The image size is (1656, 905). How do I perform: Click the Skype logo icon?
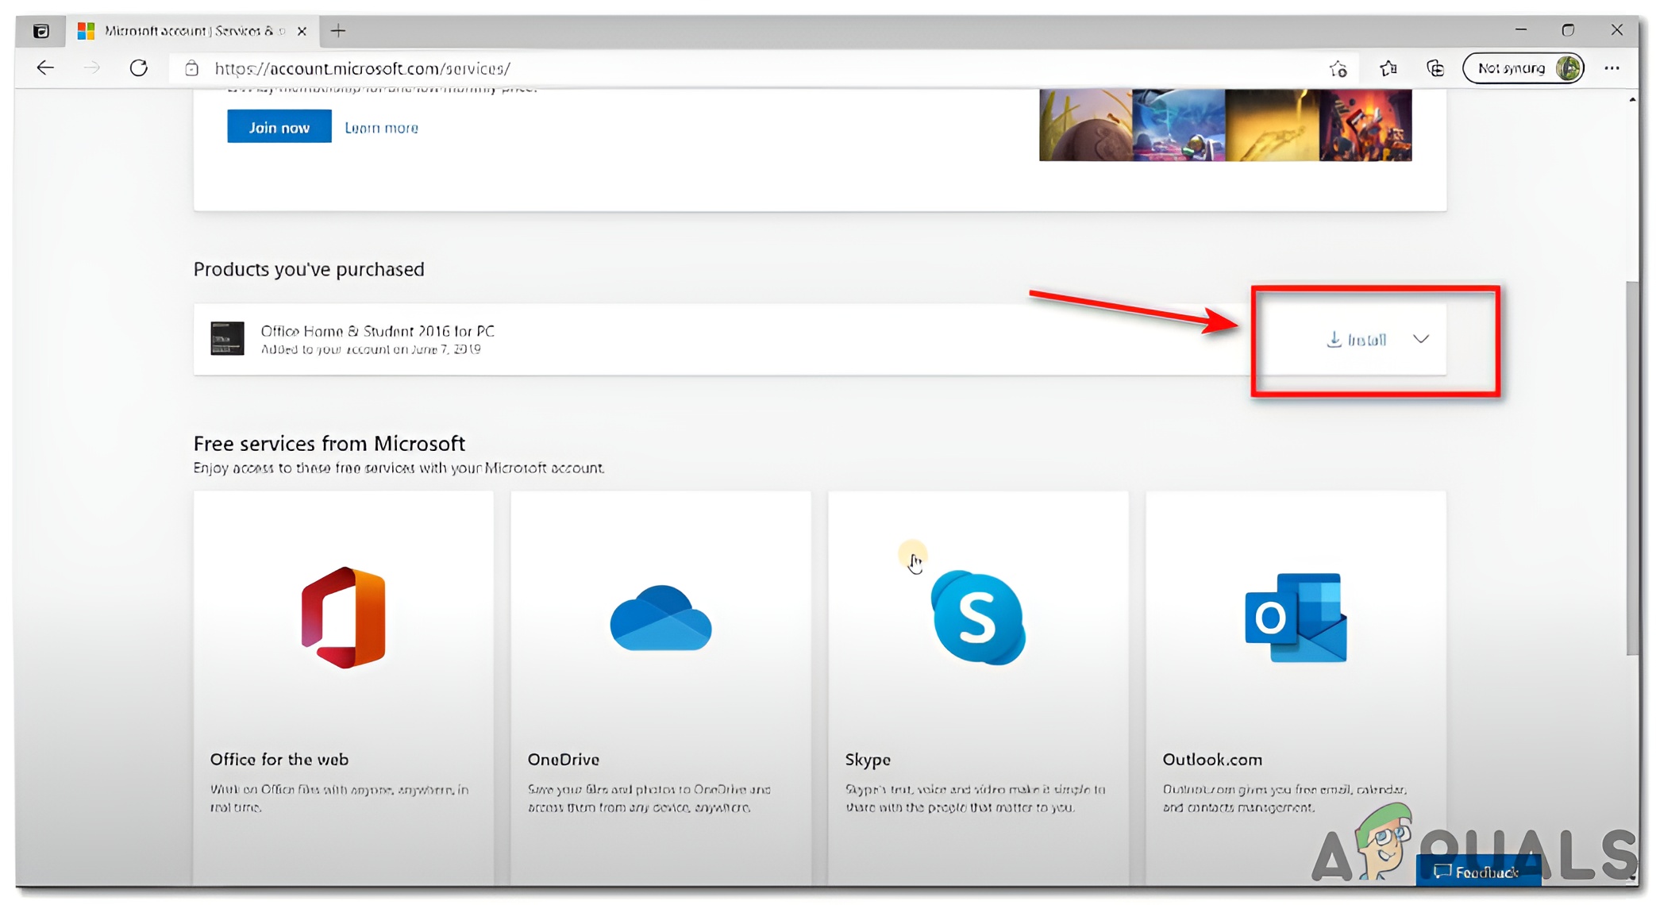coord(977,618)
